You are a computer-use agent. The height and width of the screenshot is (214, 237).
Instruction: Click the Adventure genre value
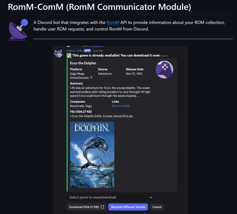click(x=105, y=74)
